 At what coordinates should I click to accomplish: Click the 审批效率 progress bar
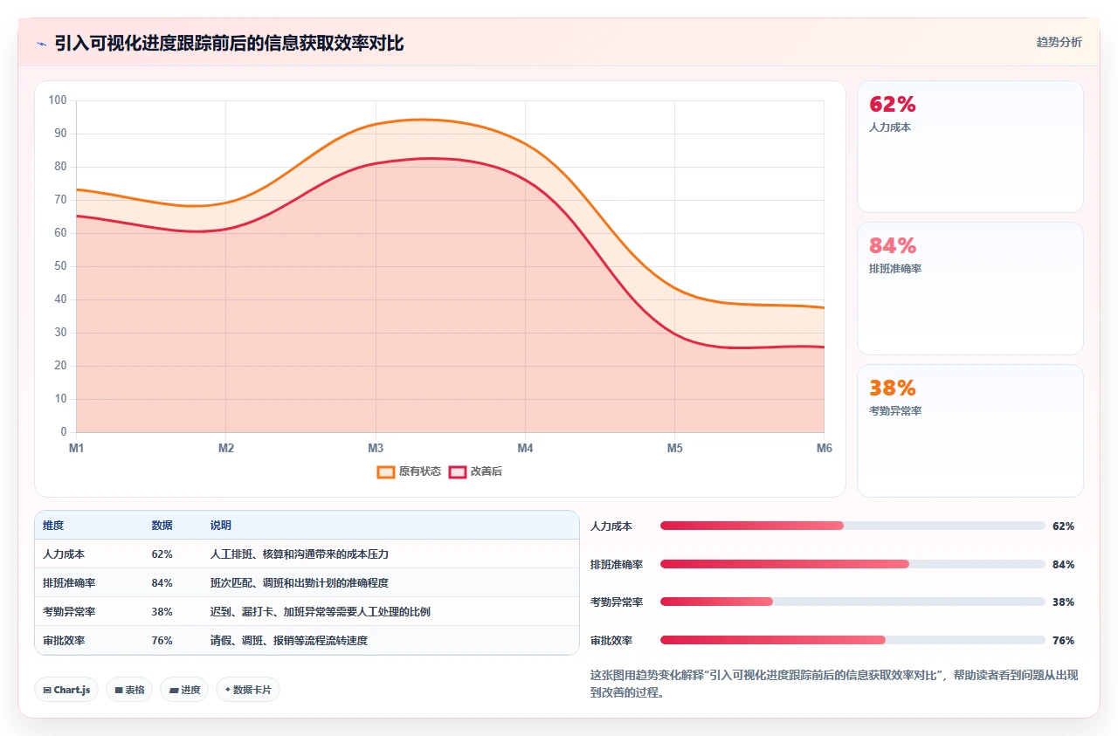(852, 640)
